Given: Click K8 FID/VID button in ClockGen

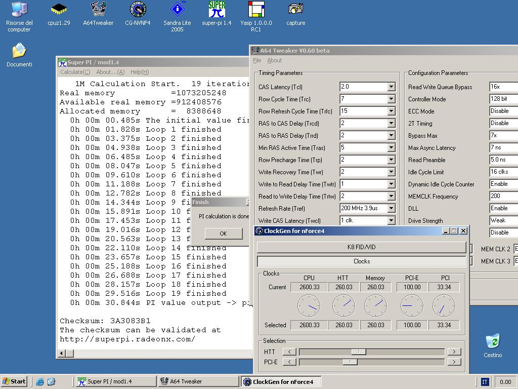Looking at the screenshot, I should point(361,247).
